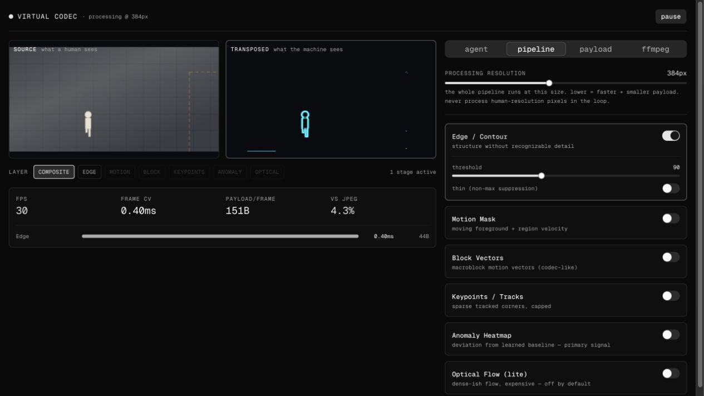Click the threshold value 90
Viewport: 704px width, 396px height.
676,167
